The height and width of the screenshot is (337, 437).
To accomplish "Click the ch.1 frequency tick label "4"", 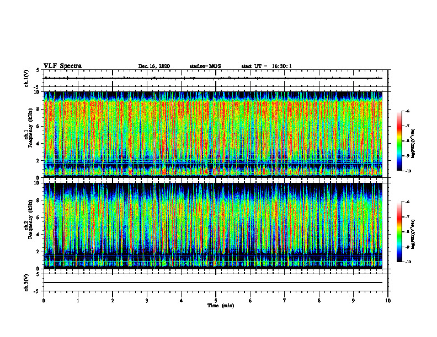I will click(x=38, y=144).
